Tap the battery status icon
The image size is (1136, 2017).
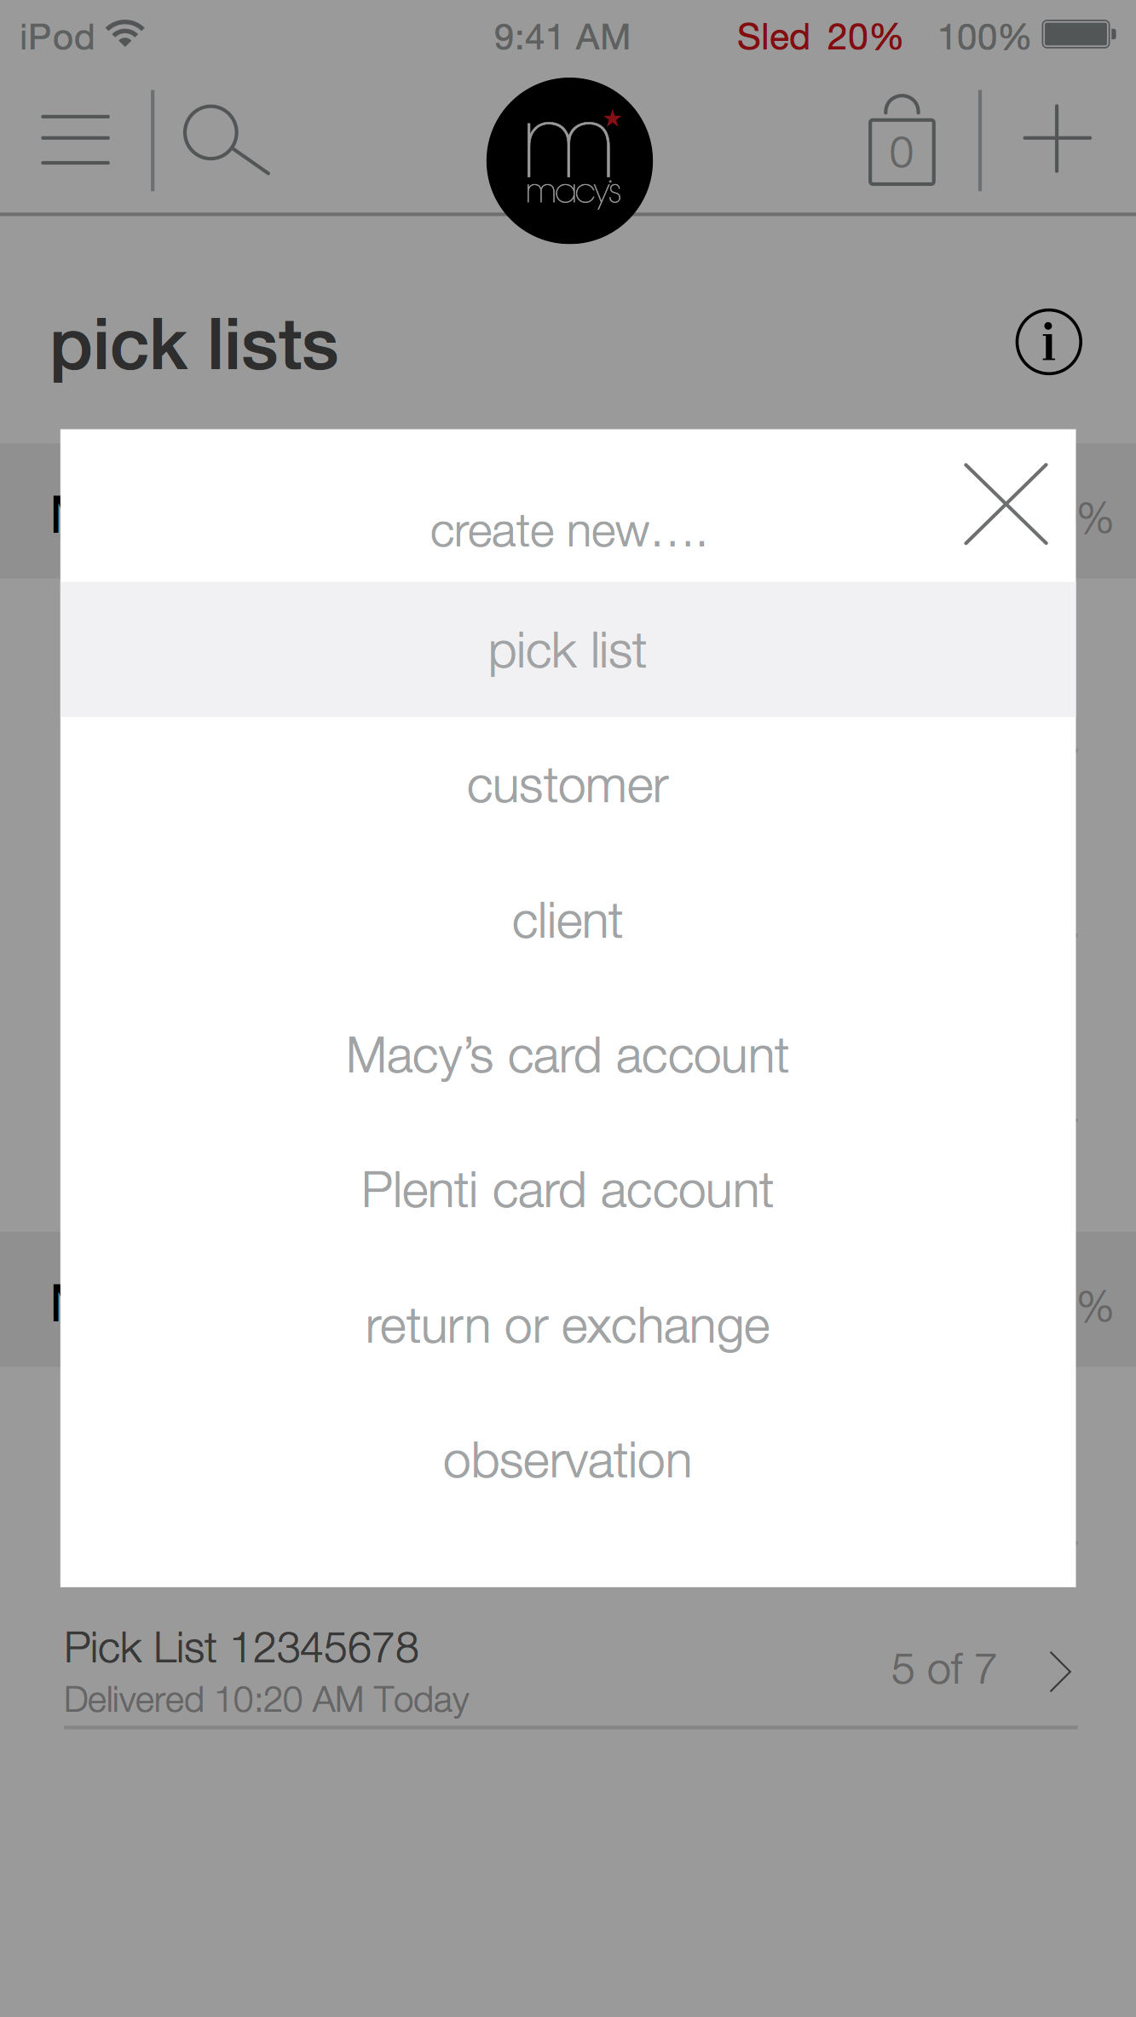1078,36
